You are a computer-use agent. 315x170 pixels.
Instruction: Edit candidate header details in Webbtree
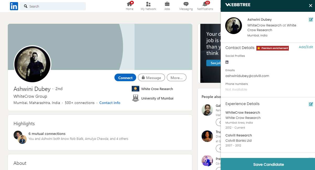(x=311, y=19)
